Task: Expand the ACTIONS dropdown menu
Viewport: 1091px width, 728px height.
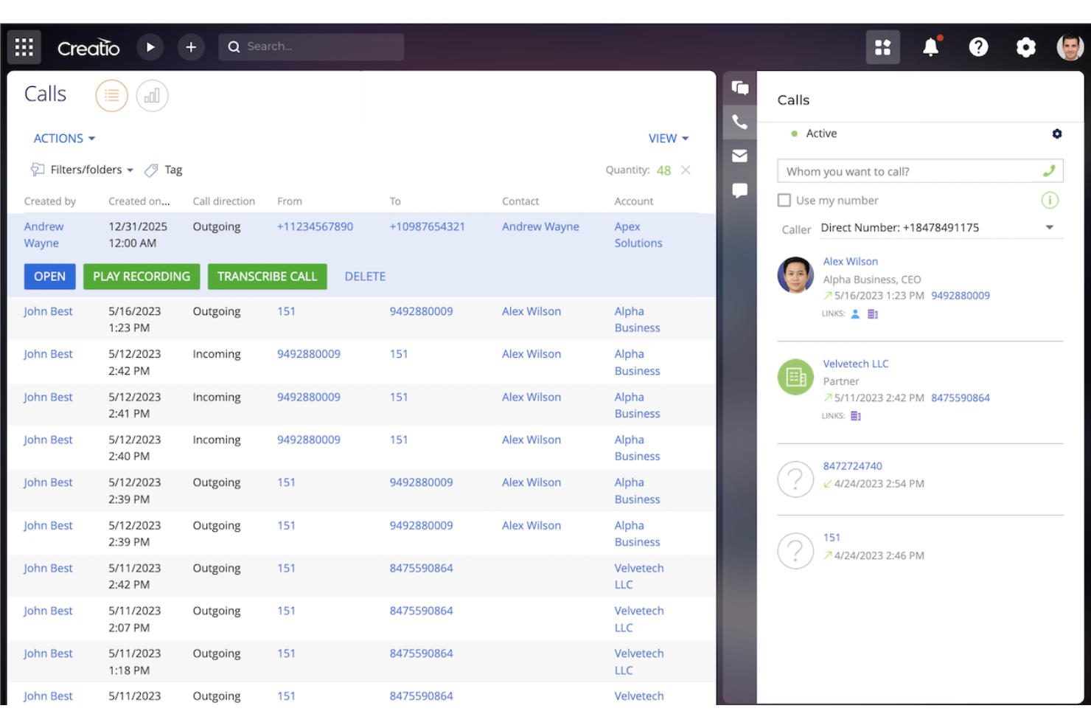Action: click(64, 139)
